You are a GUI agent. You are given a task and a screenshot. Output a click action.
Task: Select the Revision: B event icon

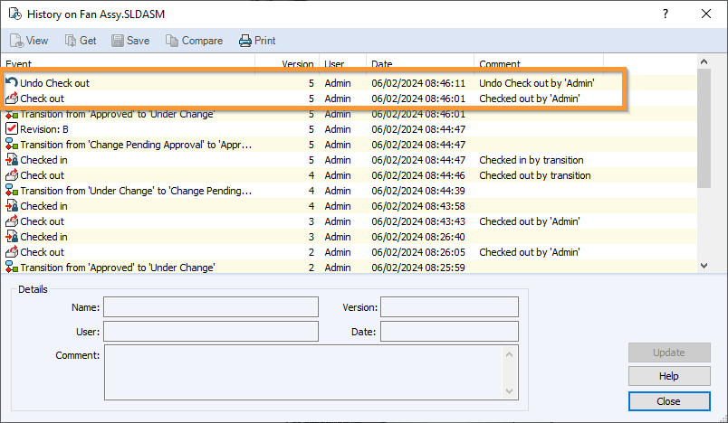tap(12, 129)
